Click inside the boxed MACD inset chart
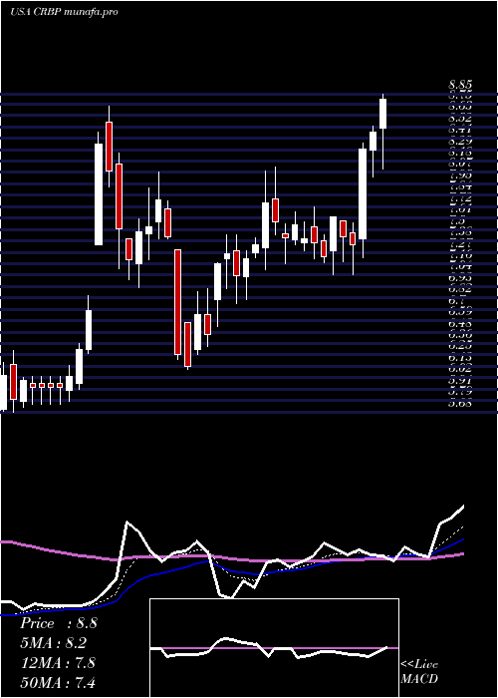The image size is (498, 698). pos(274,648)
